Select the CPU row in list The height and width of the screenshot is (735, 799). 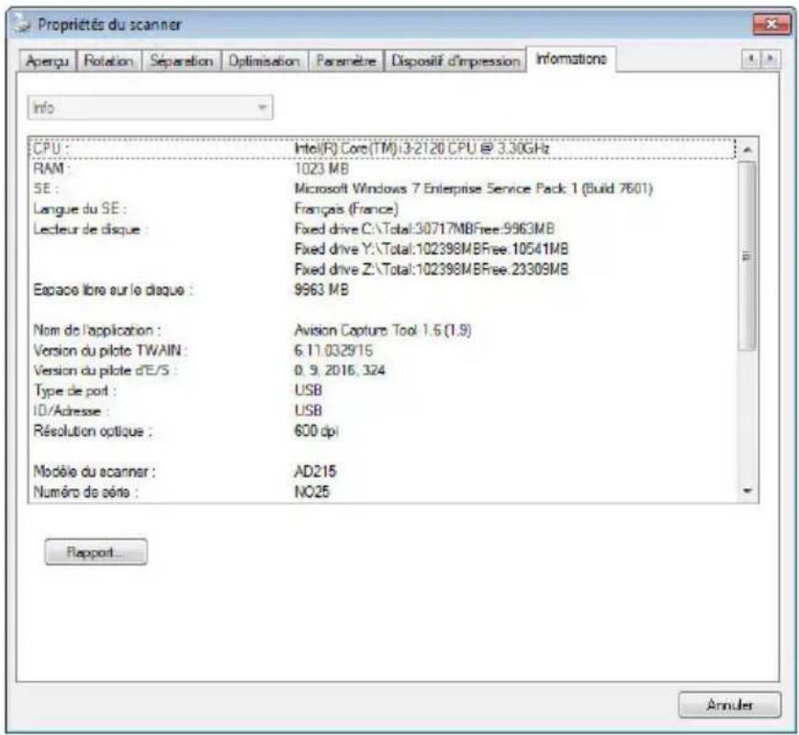(x=383, y=149)
